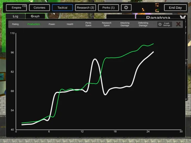Open the Empire screen
Image resolution: width=191 pixels, height=143 pixels.
point(16,8)
